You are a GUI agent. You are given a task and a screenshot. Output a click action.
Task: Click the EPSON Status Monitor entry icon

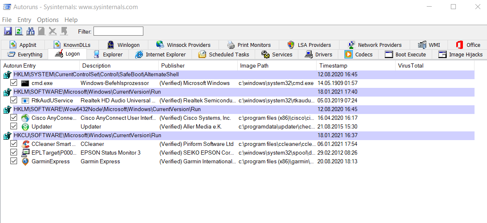point(25,153)
